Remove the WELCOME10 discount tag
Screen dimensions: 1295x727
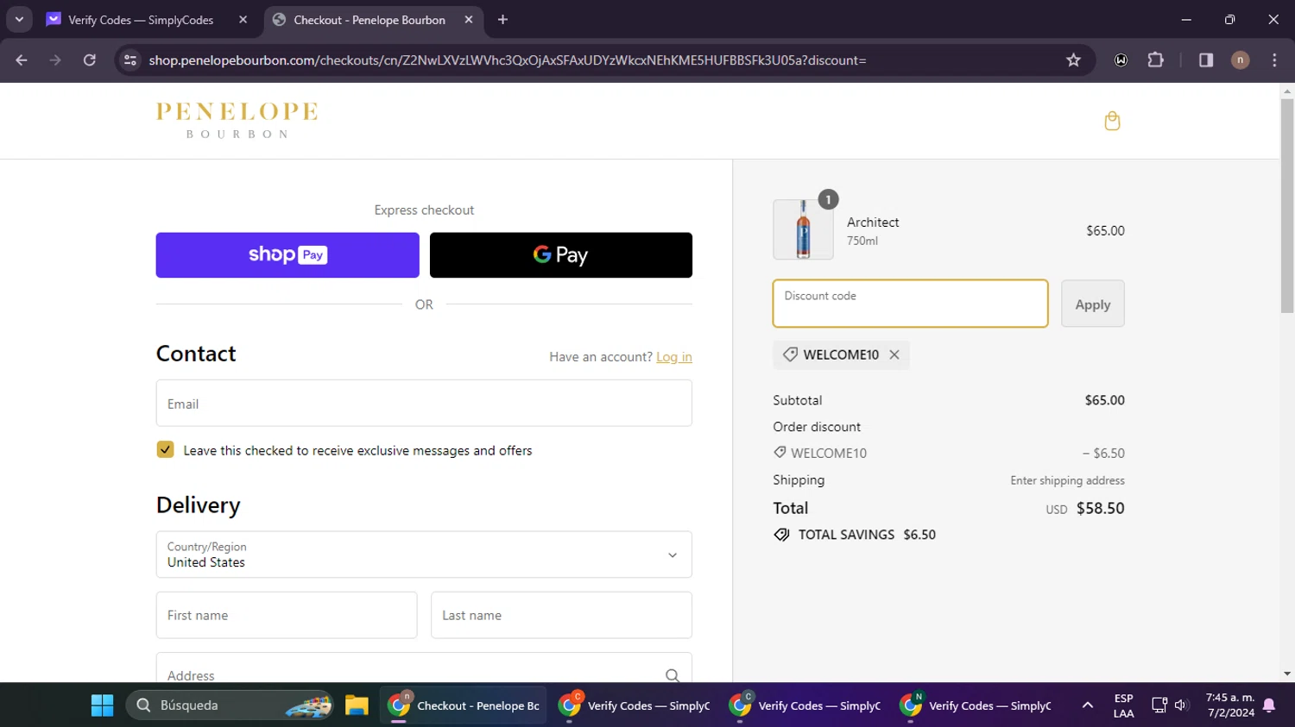point(894,354)
